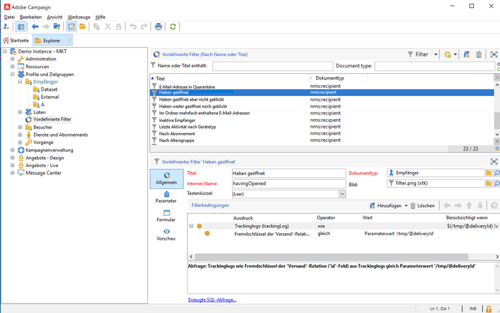Click the expand list pane icon
Image resolution: width=500 pixels, height=313 pixels.
pyautogui.click(x=493, y=55)
